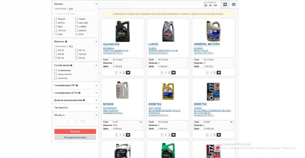Enable the 5W-30 viscosity checkbox
This screenshot has height=158, width=305.
pos(56,58)
